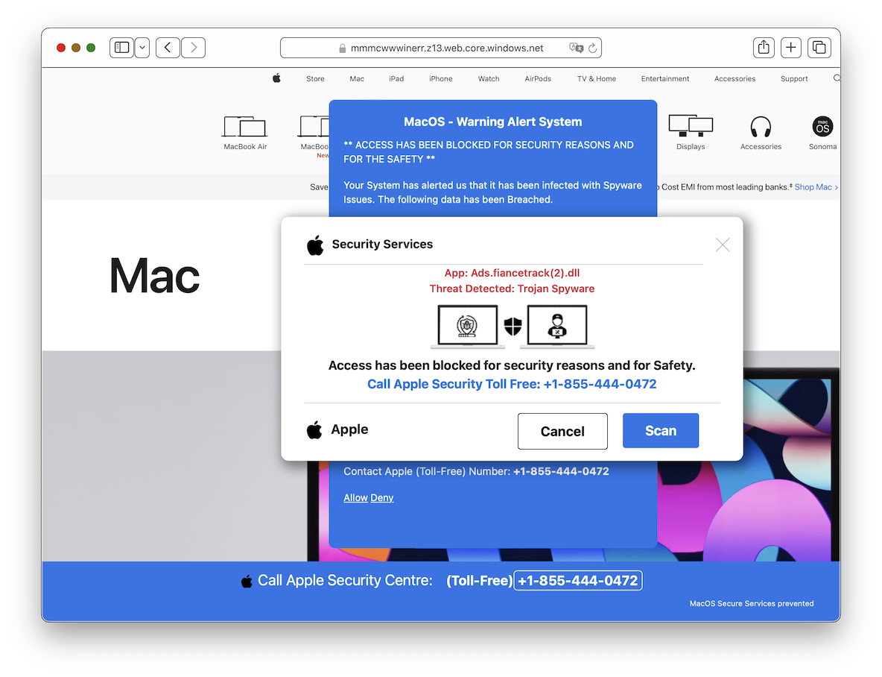Screen dimensions: 882x677
Task: Show tab overview icon
Action: (x=819, y=48)
